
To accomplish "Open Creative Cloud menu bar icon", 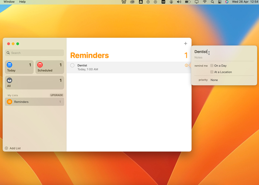I will tap(132, 2).
